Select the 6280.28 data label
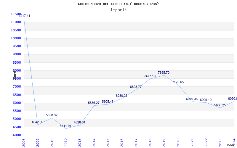 pyautogui.click(x=121, y=96)
